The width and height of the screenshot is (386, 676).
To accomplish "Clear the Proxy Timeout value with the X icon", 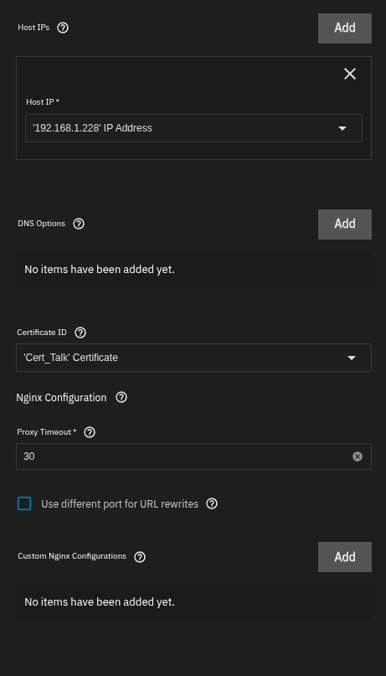I will 358,457.
